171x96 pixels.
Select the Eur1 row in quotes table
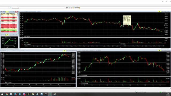(x=9, y=16)
